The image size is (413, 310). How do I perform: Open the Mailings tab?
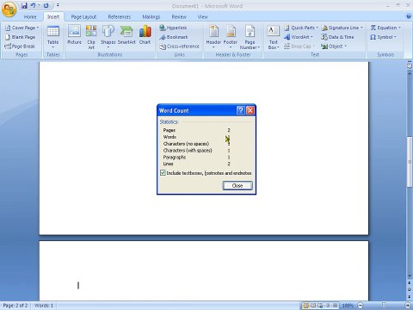tap(151, 17)
